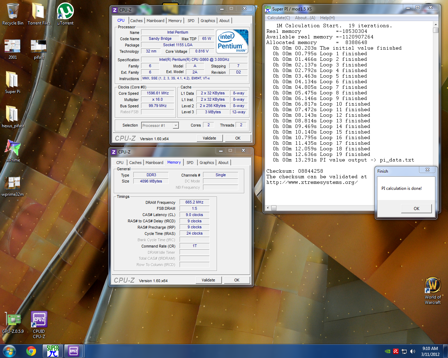Click the Level 3 cache 3 MBytes value
Viewport: 448px width, 358px height.
(213, 112)
